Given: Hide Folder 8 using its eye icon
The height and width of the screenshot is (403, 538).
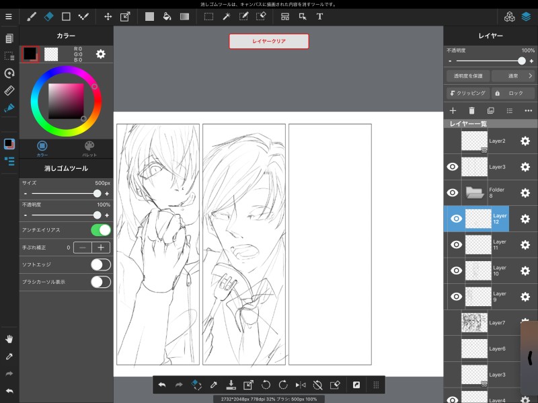Looking at the screenshot, I should click(x=453, y=192).
